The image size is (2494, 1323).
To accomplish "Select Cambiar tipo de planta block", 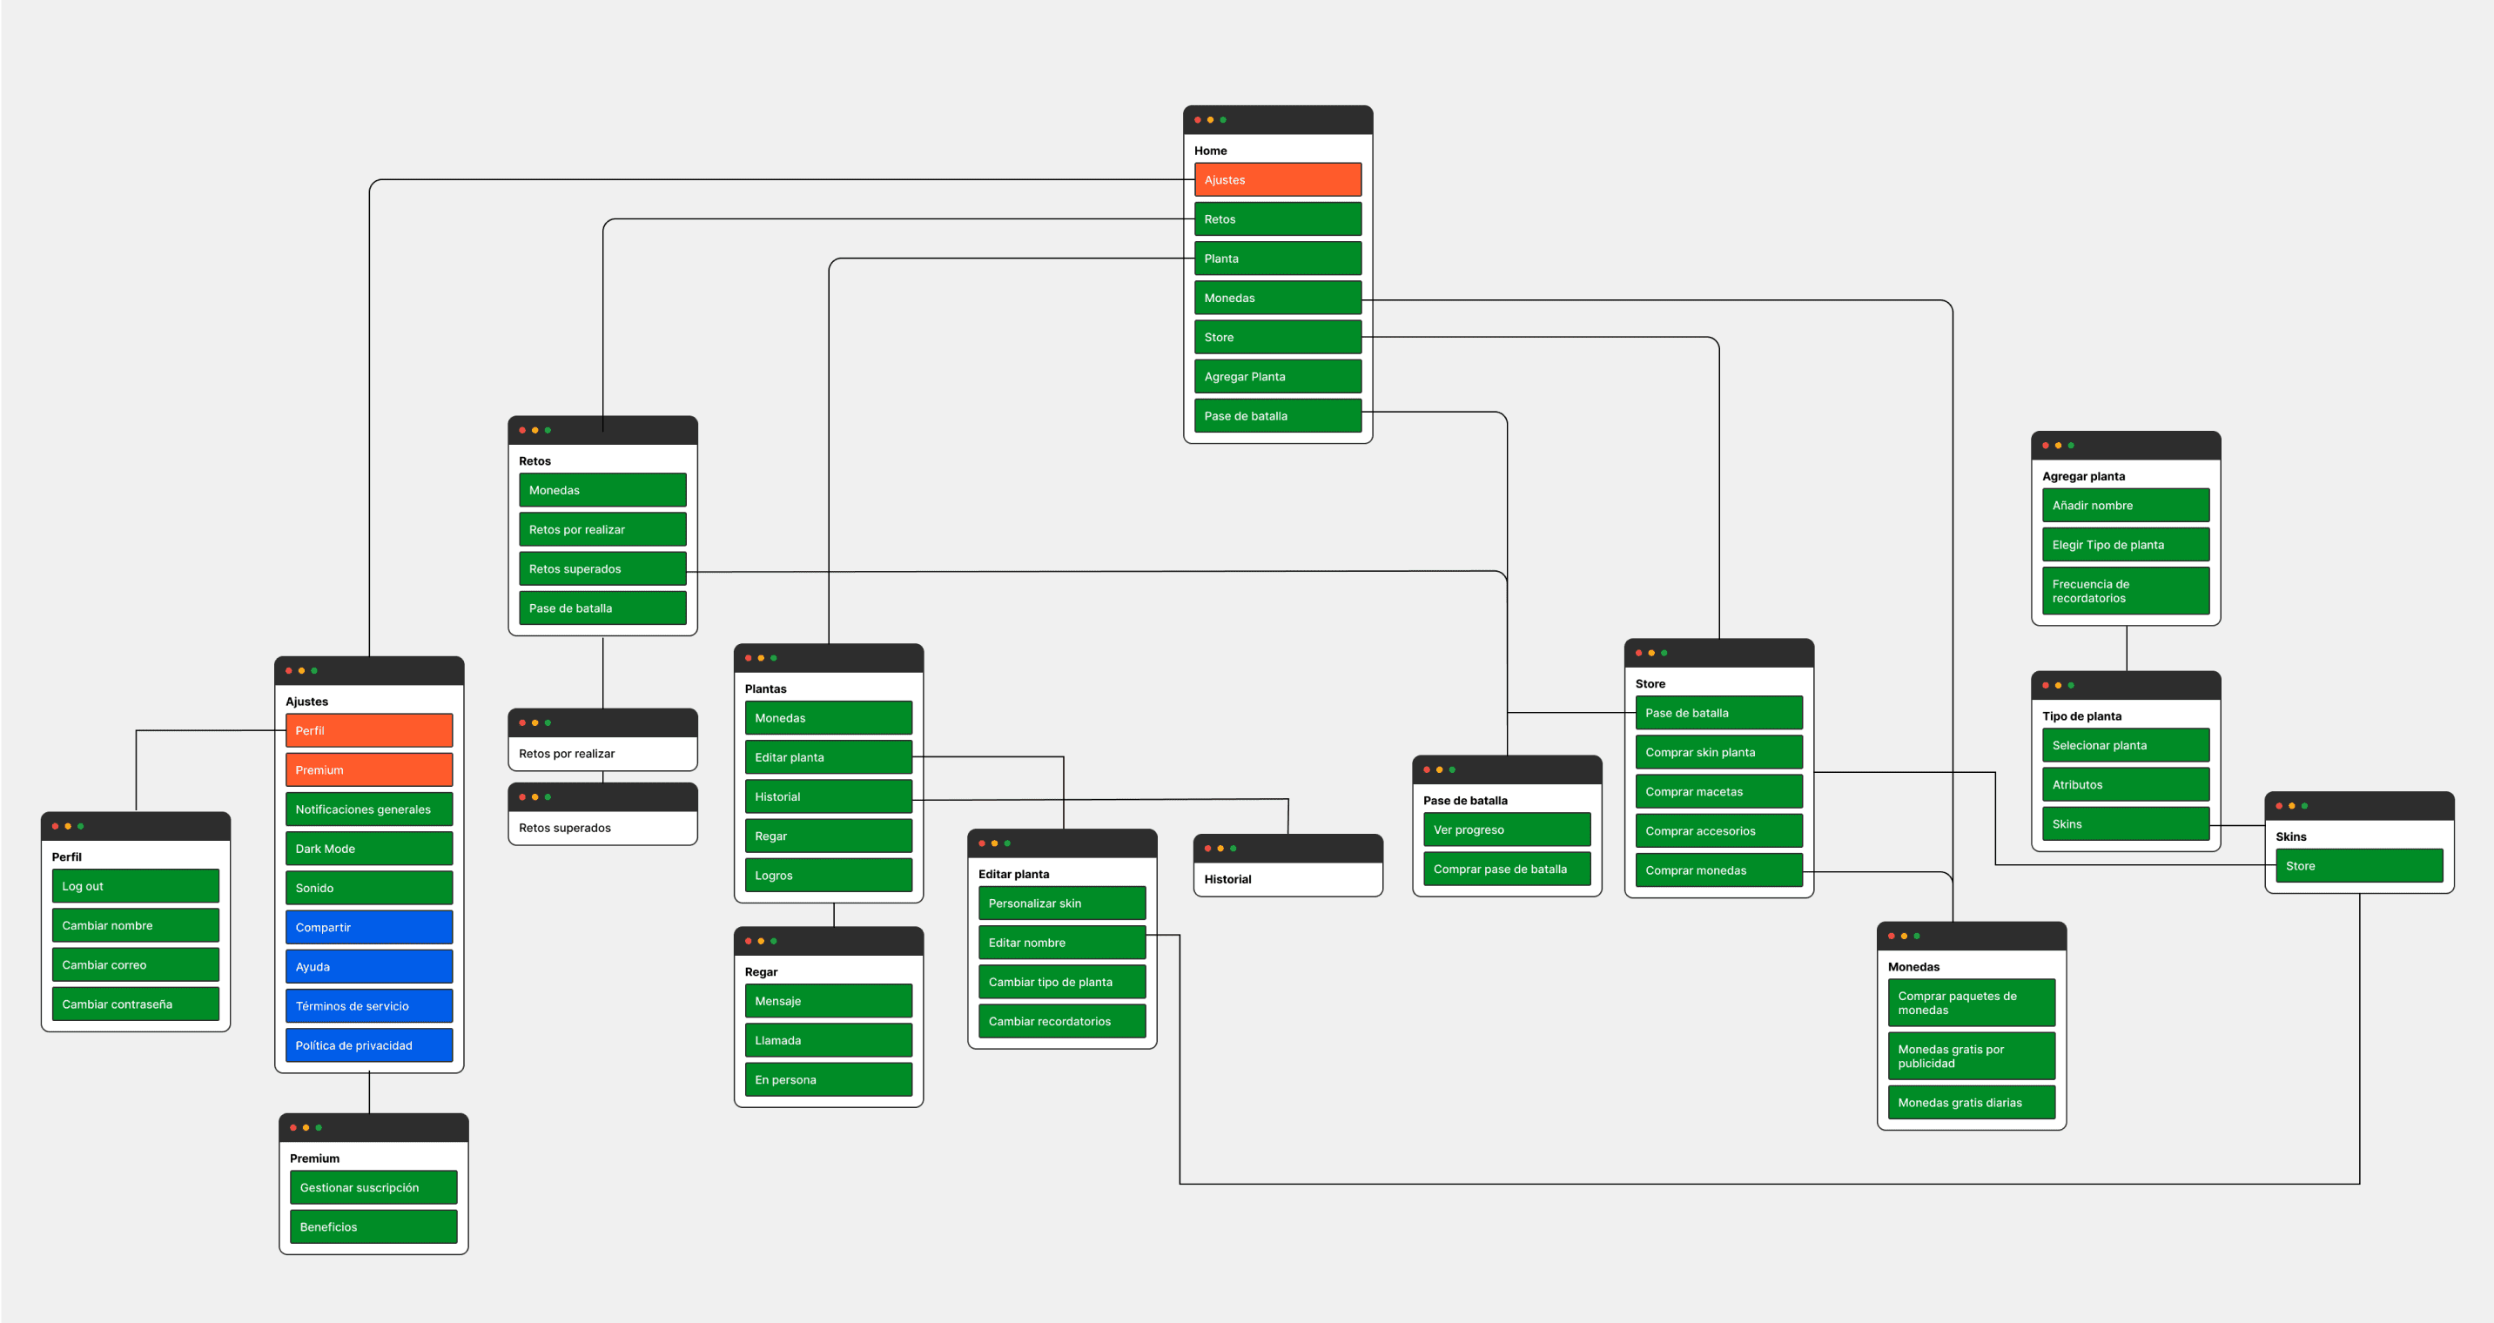I will 1061,983.
